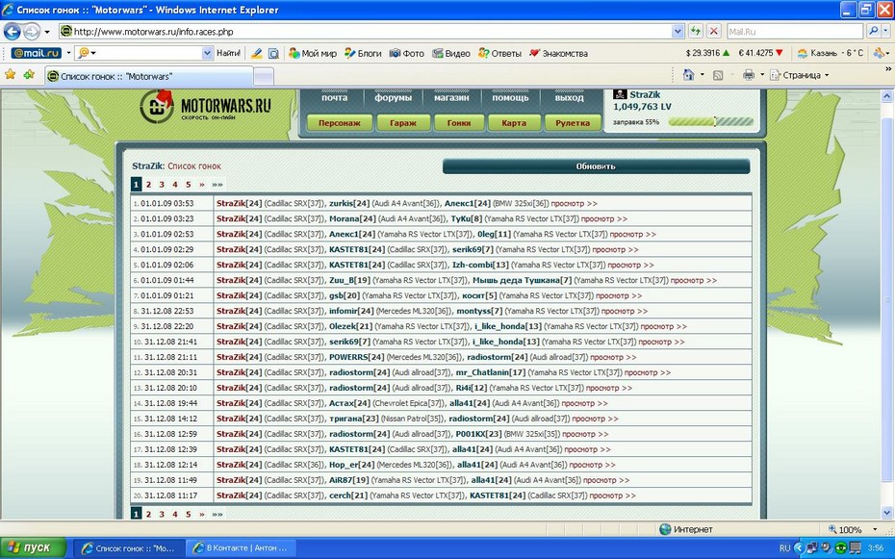Click the highlighter icon on Mail.ru toolbar
The width and height of the screenshot is (895, 559).
[x=256, y=53]
